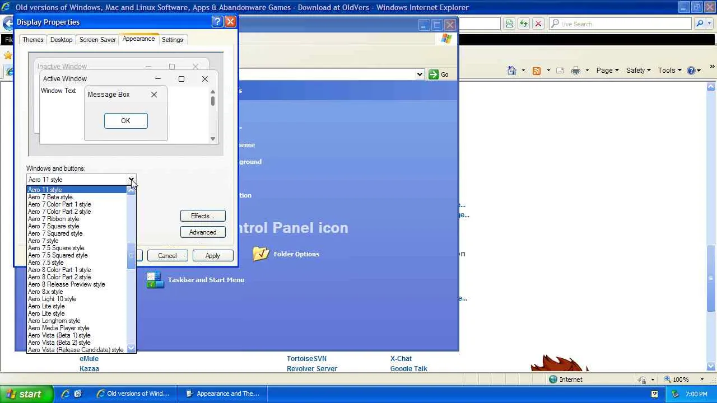717x403 pixels.
Task: Click the zoom level magnifier in status bar
Action: click(x=667, y=379)
